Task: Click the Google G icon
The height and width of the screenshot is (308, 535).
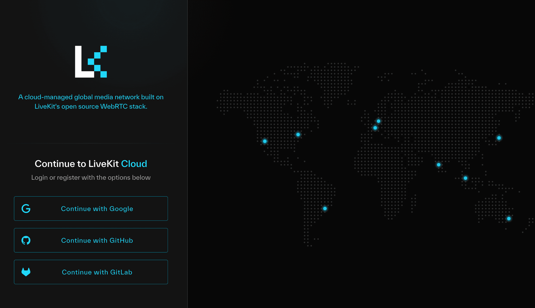Action: pos(26,209)
